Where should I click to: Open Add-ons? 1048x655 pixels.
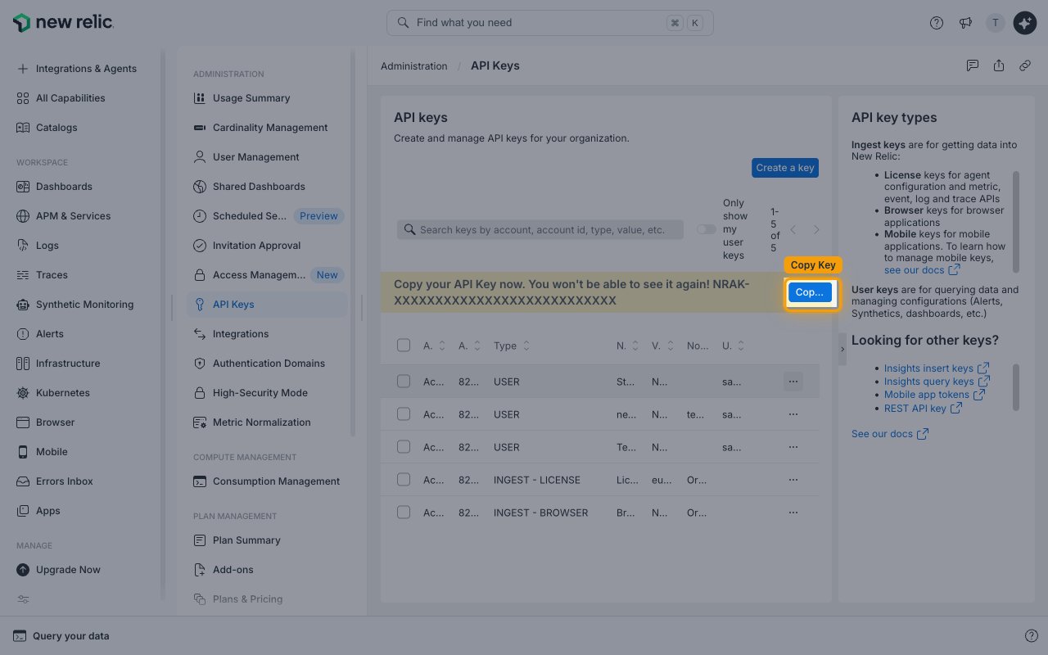pyautogui.click(x=267, y=570)
